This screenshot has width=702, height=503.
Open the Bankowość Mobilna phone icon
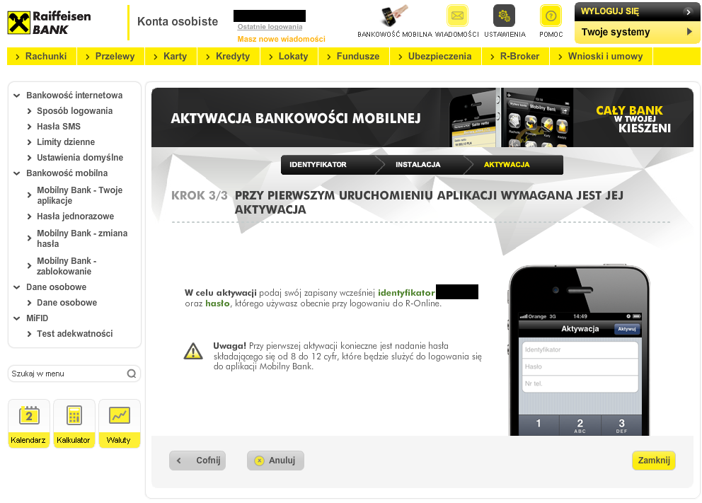394,16
